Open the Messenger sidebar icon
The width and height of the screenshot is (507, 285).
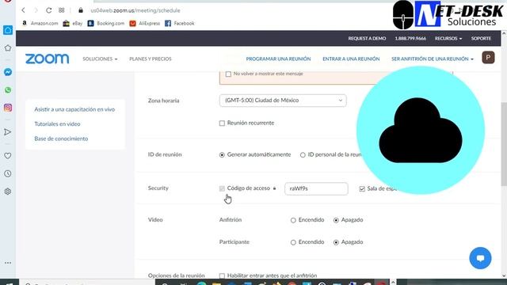coord(8,72)
